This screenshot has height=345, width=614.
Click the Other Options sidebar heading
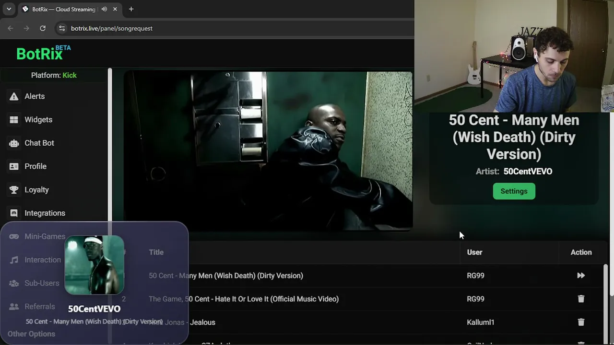click(31, 334)
